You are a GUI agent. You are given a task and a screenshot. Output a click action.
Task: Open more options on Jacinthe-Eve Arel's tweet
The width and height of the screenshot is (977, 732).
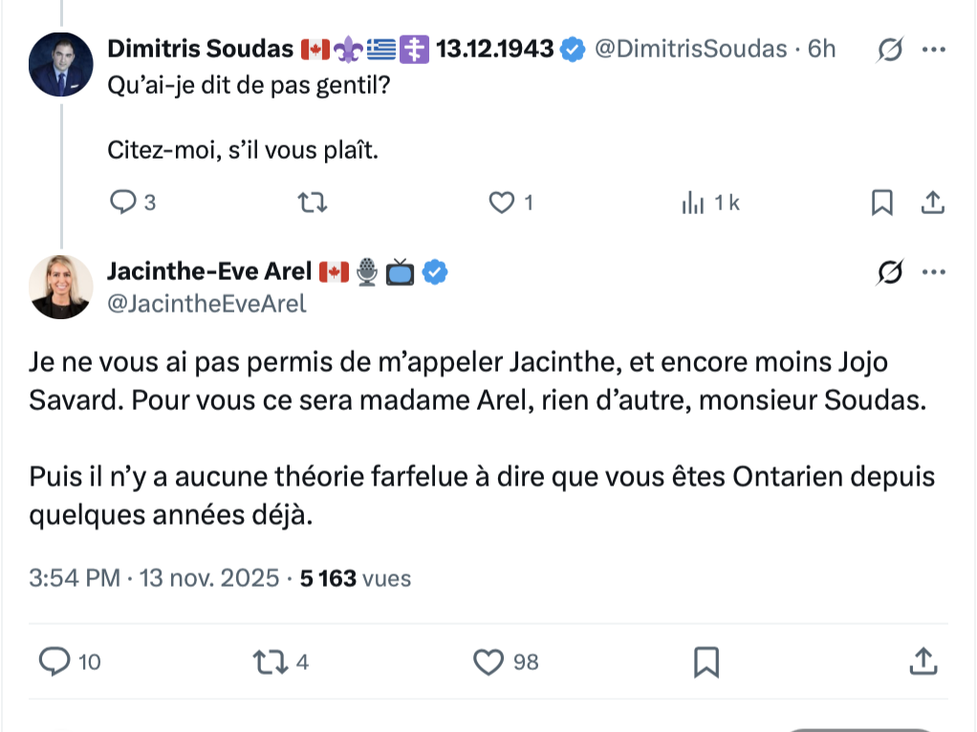point(933,273)
